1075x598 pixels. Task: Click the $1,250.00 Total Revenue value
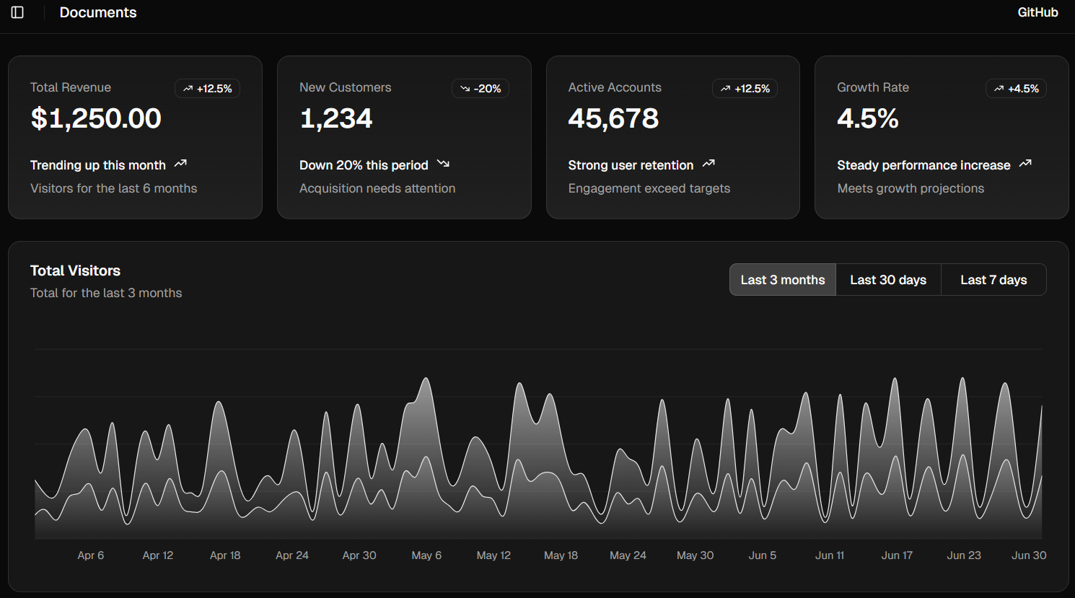point(96,119)
